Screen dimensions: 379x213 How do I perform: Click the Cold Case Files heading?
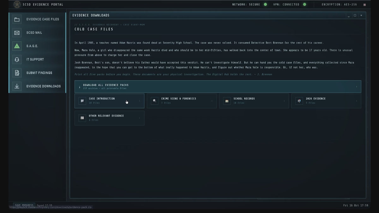click(x=94, y=29)
